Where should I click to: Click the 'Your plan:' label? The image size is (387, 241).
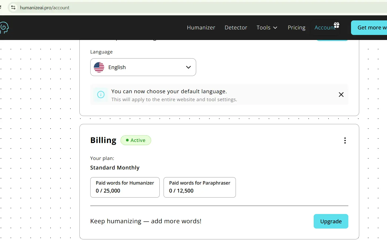coord(102,158)
